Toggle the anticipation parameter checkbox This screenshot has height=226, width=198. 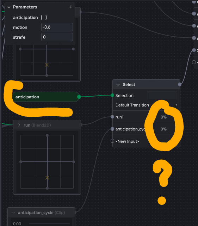(x=44, y=18)
